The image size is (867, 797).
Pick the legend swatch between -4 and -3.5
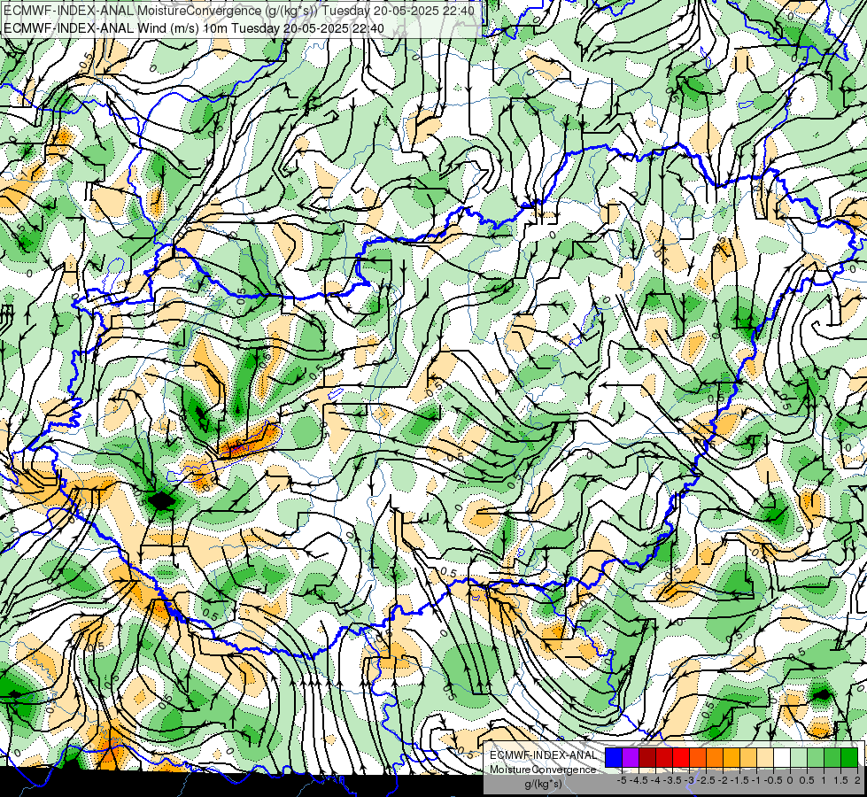coord(664,758)
